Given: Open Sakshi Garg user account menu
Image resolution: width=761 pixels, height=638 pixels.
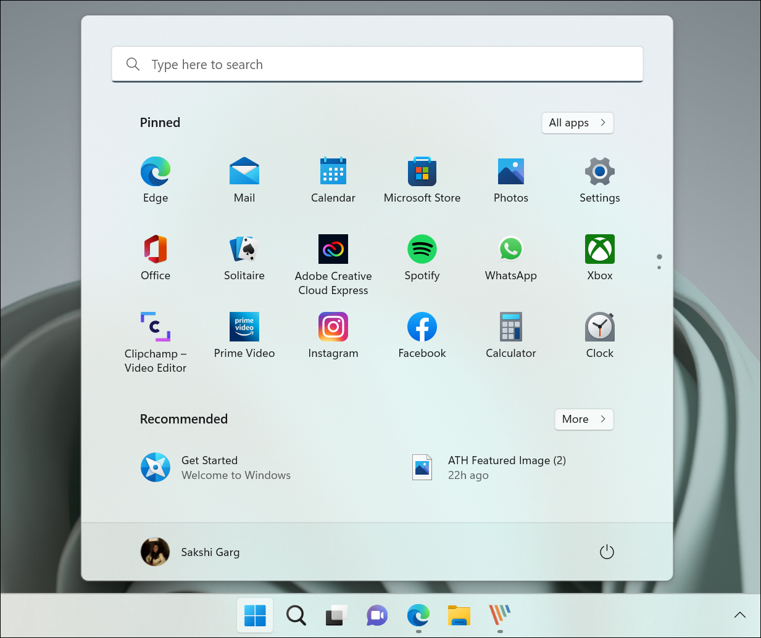Looking at the screenshot, I should [190, 552].
